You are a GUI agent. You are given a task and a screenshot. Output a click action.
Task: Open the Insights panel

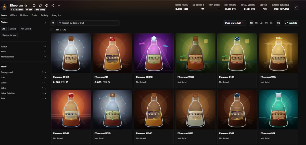tap(291, 23)
